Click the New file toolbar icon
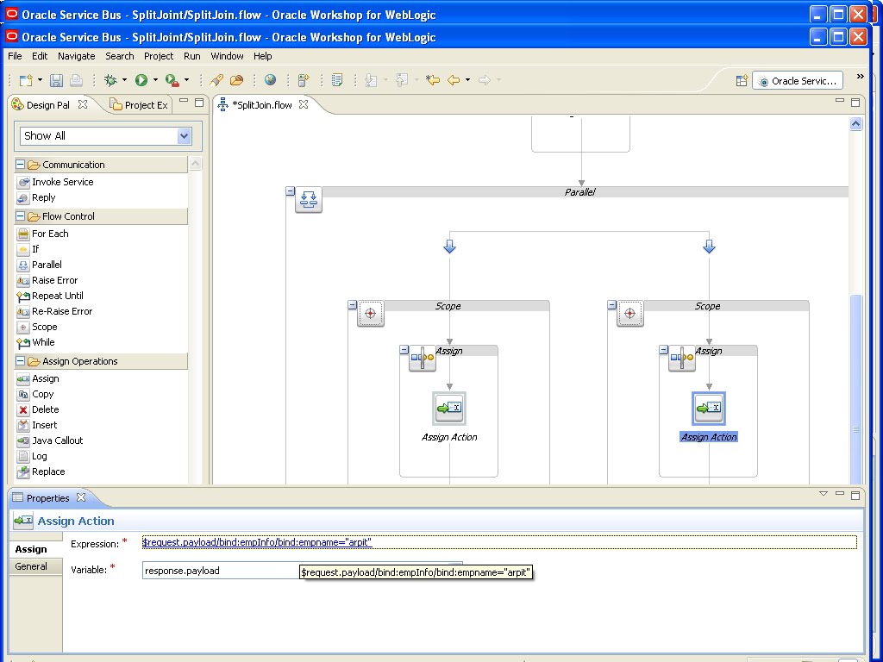 tap(26, 80)
